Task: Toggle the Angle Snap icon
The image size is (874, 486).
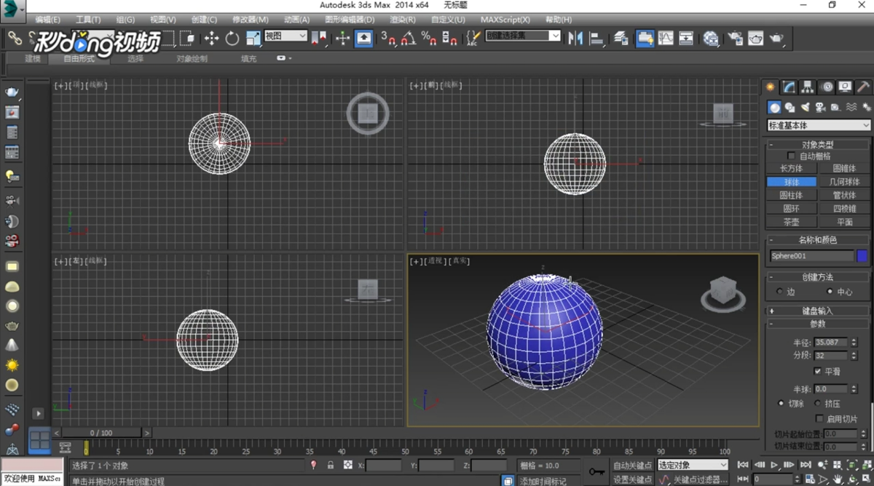Action: click(409, 39)
